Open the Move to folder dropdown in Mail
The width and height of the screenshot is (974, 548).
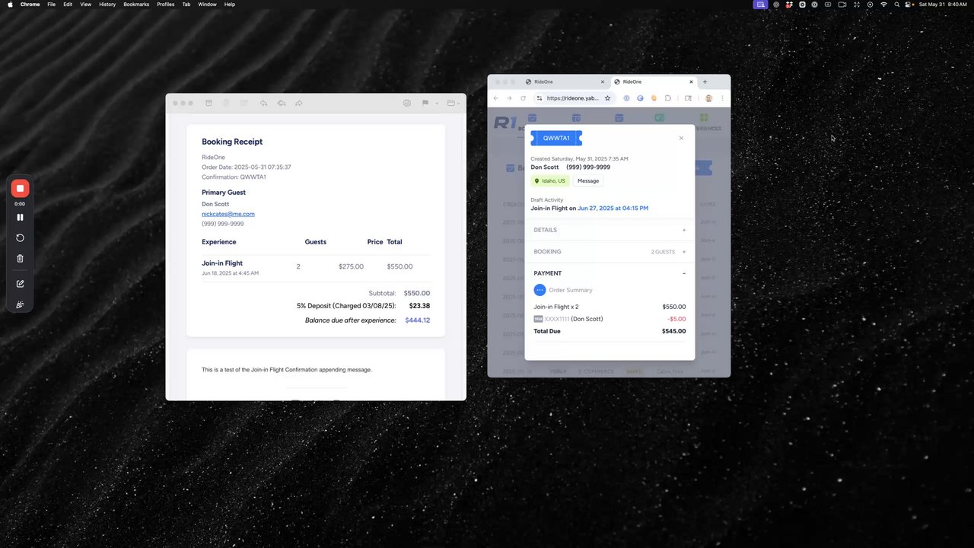[453, 103]
